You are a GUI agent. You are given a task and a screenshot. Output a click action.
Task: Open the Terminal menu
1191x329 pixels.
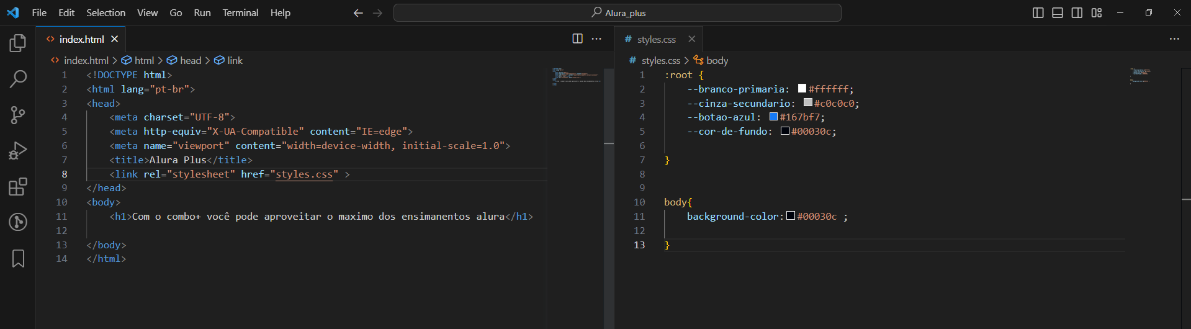pyautogui.click(x=240, y=12)
